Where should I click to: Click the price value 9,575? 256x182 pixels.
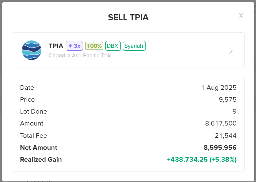[227, 100]
